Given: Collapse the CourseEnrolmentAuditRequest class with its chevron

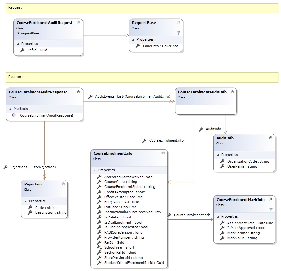Looking at the screenshot, I should 79,22.
